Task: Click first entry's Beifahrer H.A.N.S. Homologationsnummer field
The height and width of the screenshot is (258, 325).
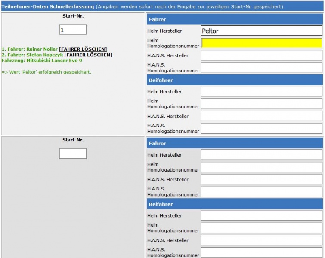Action: point(261,129)
